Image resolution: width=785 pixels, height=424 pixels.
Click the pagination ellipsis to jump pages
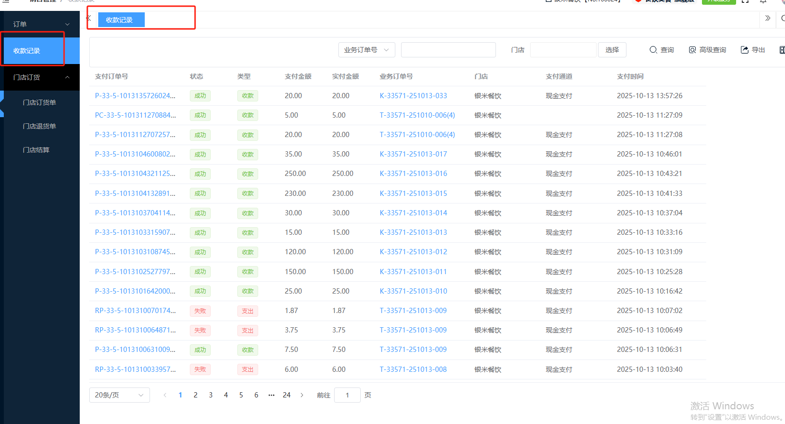[271, 395]
